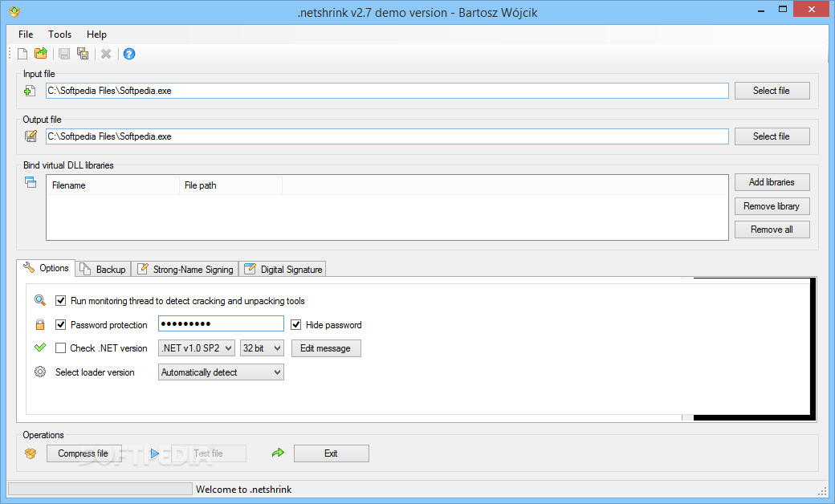Click the File path column header
Screen dimensions: 835x504
[230, 185]
